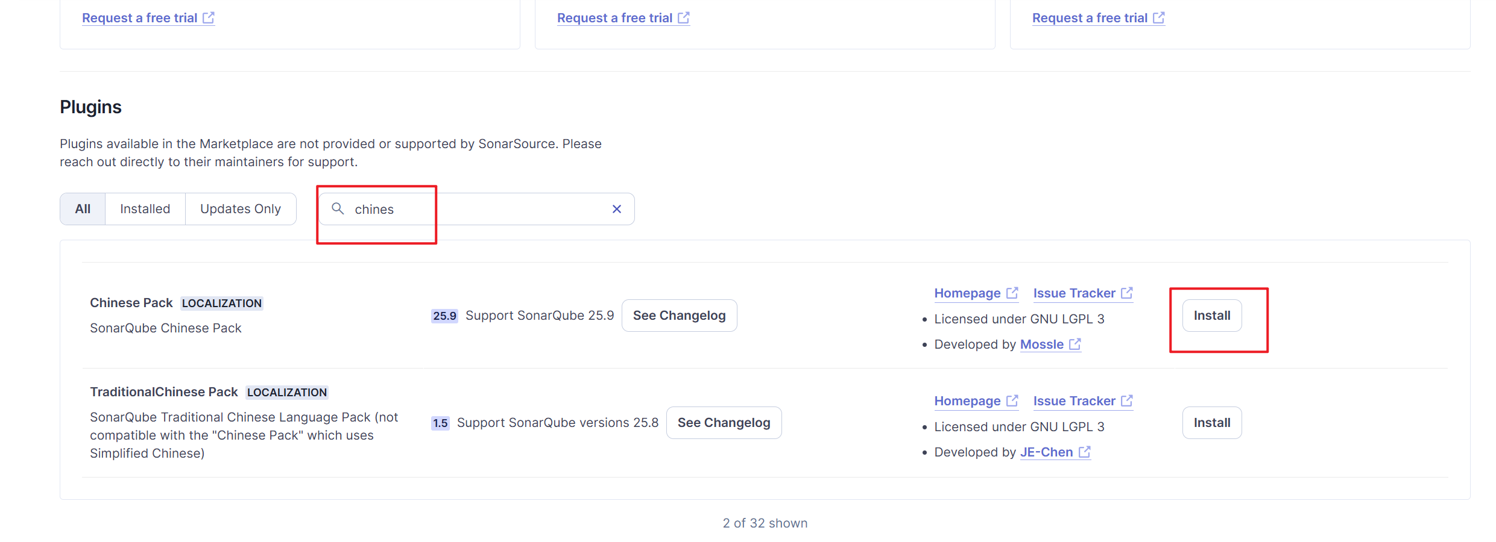Open TraditionalChinese Pack Homepage link
The image size is (1496, 542).
coord(976,401)
